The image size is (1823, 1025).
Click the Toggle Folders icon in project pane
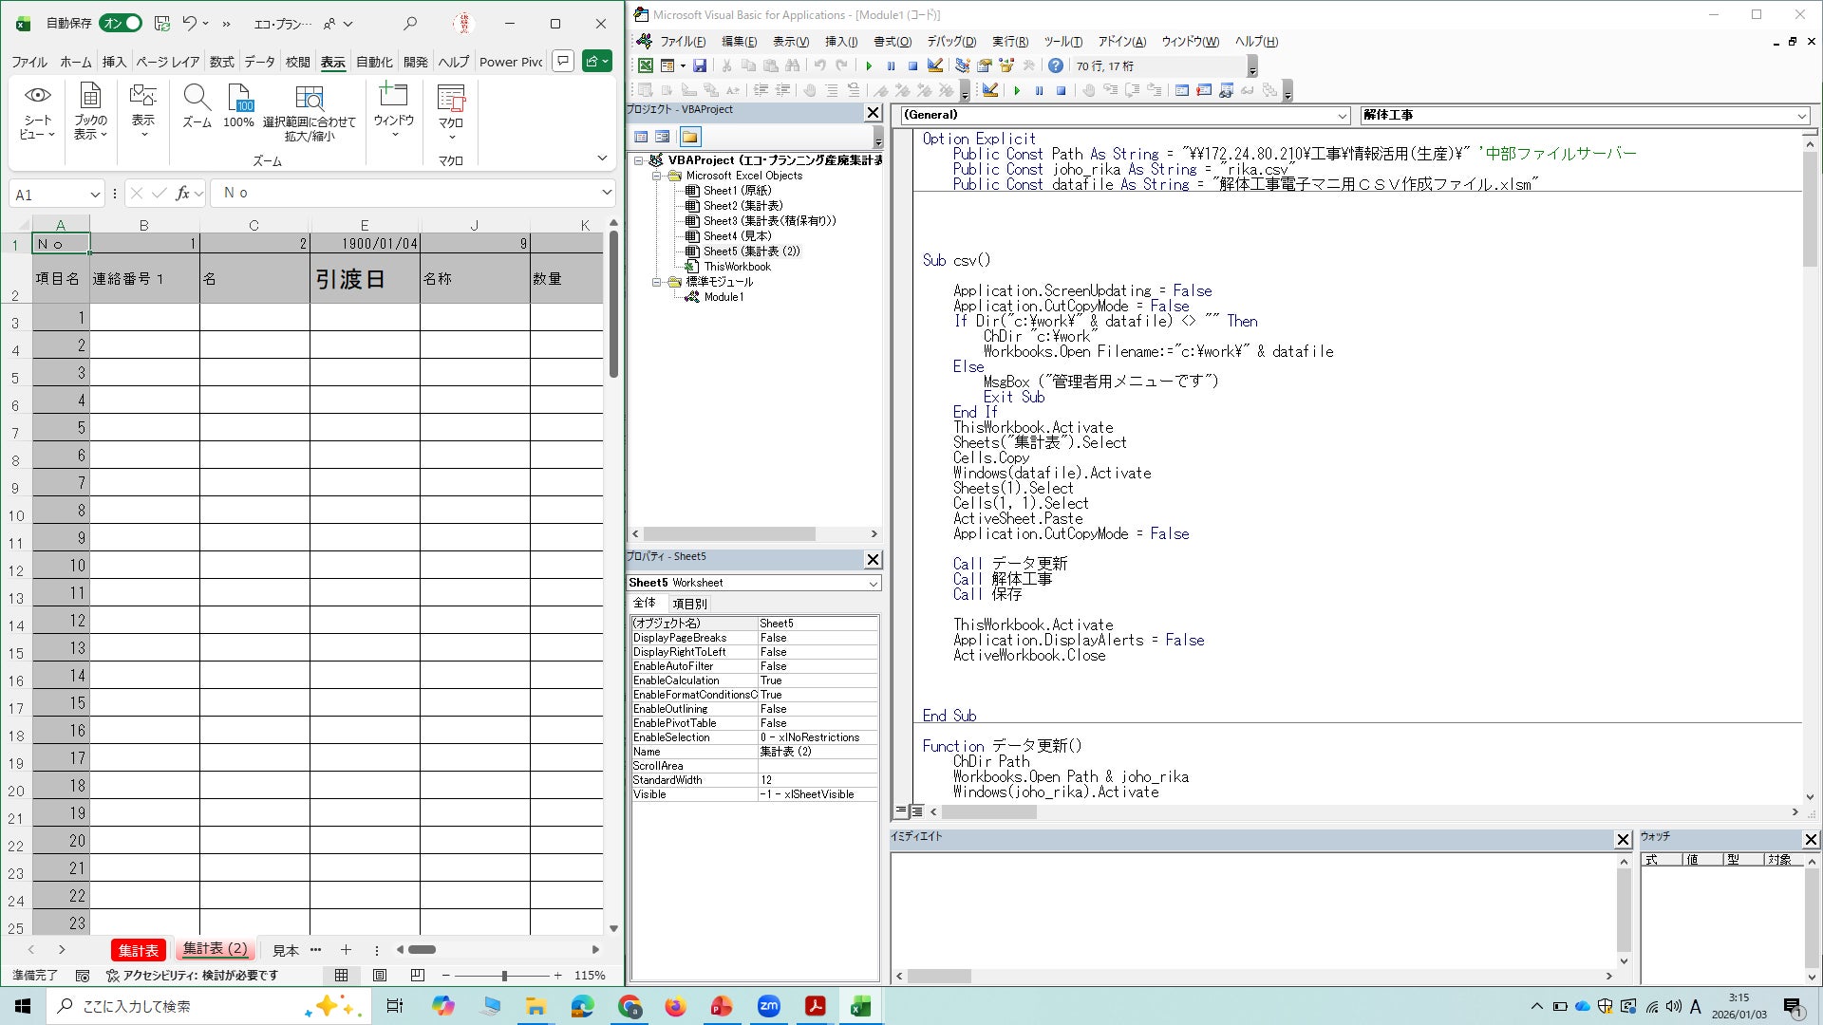[x=689, y=137]
